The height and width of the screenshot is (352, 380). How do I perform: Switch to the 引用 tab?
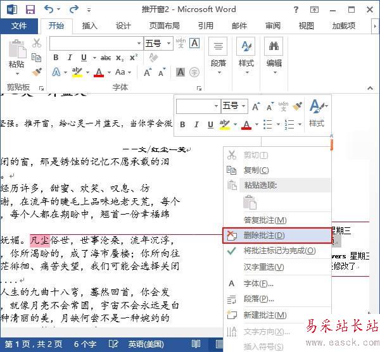pyautogui.click(x=205, y=26)
